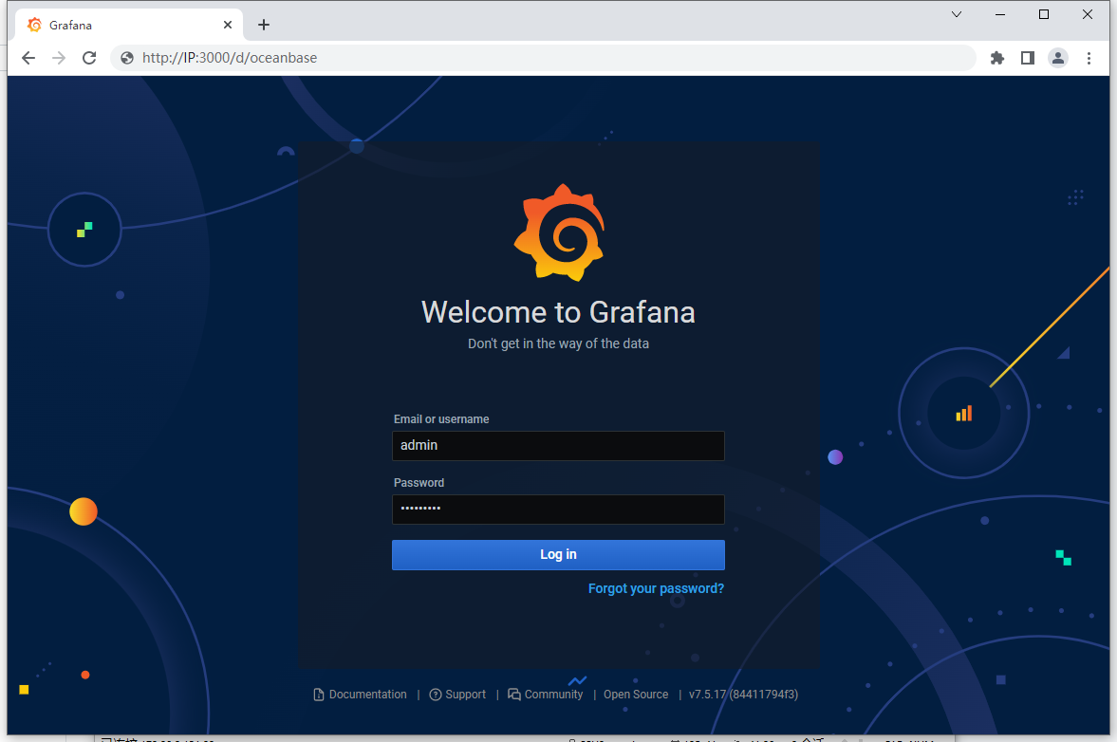Click the browser forward arrow
Image resolution: width=1117 pixels, height=742 pixels.
pyautogui.click(x=59, y=58)
